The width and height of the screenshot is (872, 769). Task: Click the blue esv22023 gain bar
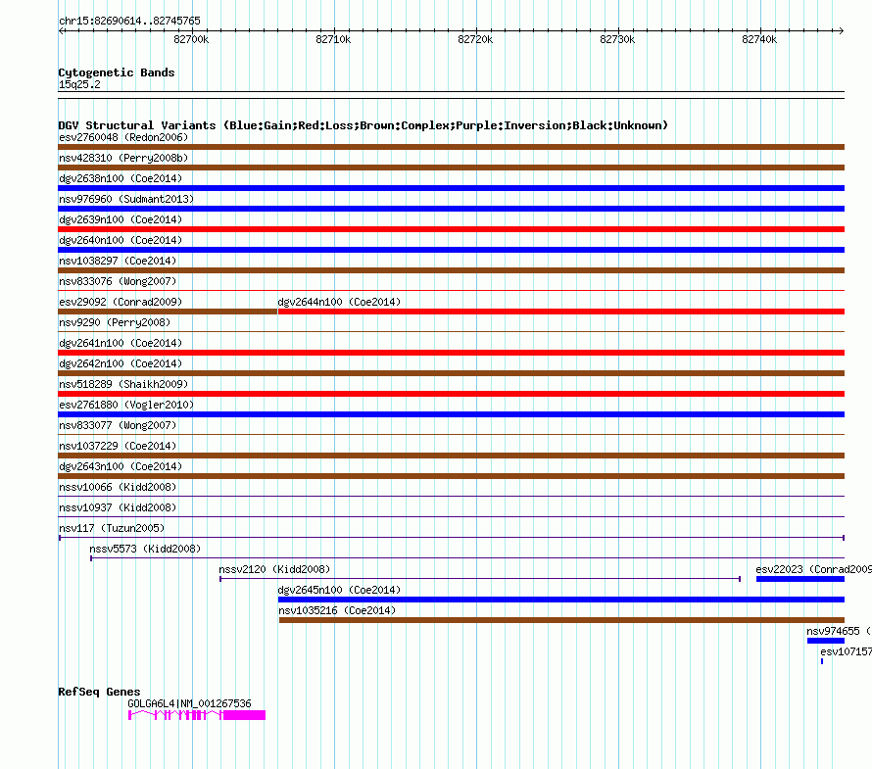(800, 579)
